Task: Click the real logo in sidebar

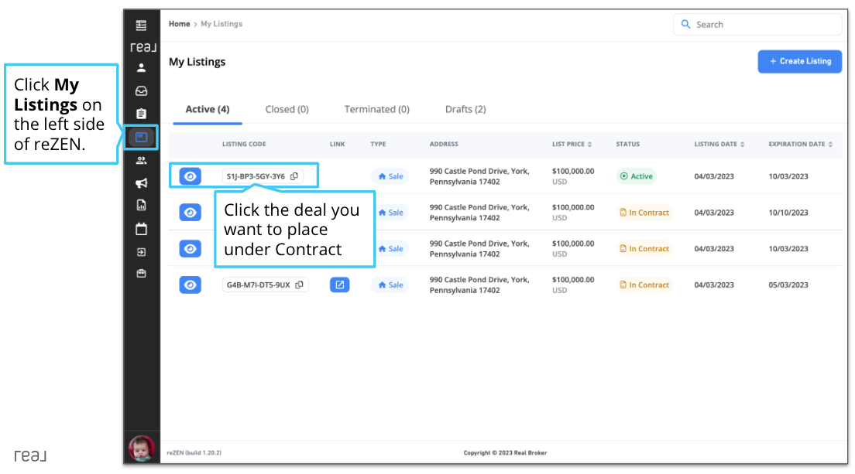Action: pyautogui.click(x=142, y=47)
